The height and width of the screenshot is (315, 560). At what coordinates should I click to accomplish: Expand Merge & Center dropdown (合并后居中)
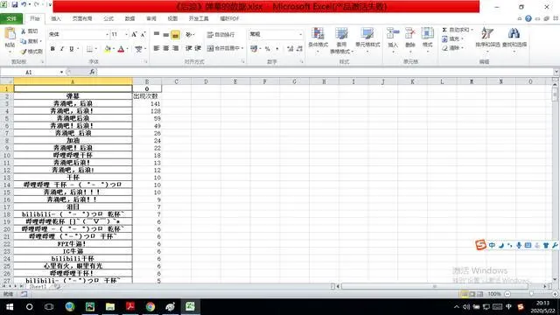242,48
